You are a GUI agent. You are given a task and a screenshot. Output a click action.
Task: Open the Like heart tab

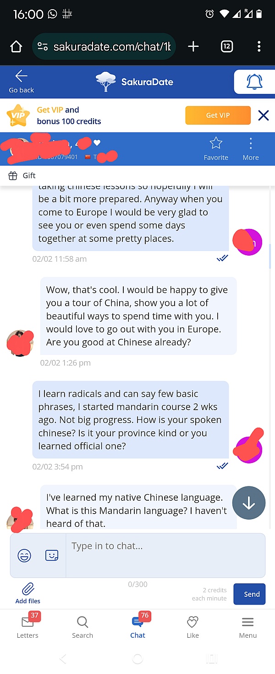(192, 627)
